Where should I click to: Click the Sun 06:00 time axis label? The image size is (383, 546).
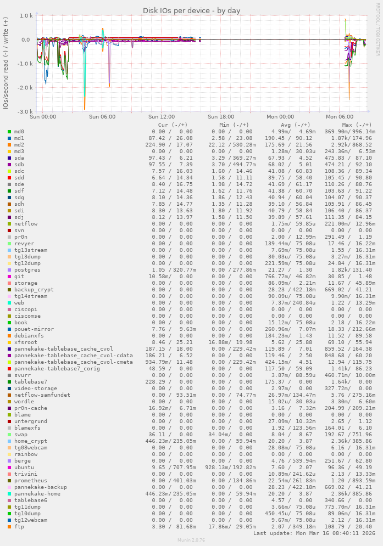(x=102, y=117)
